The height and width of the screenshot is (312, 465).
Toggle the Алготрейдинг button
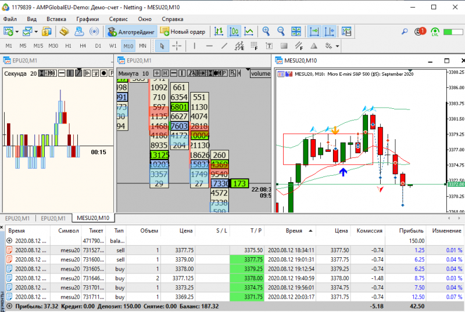[131, 32]
